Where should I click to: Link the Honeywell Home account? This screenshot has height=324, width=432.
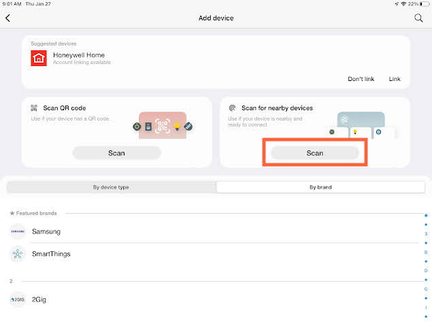(x=395, y=79)
